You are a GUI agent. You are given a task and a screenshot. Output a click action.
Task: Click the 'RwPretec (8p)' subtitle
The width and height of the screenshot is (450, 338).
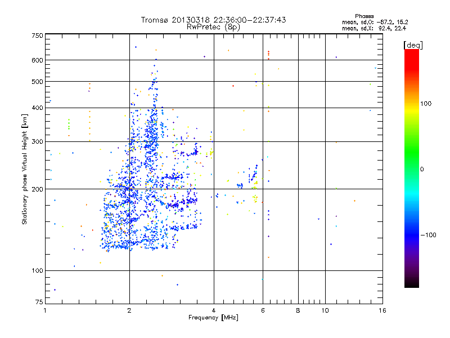(x=213, y=27)
